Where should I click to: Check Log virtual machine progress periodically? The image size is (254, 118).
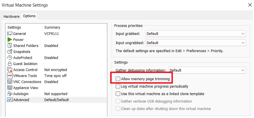pyautogui.click(x=118, y=86)
